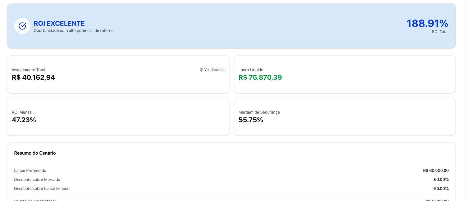Image resolution: width=466 pixels, height=201 pixels.
Task: Click the Resumo do Cenário heading
Action: click(35, 153)
